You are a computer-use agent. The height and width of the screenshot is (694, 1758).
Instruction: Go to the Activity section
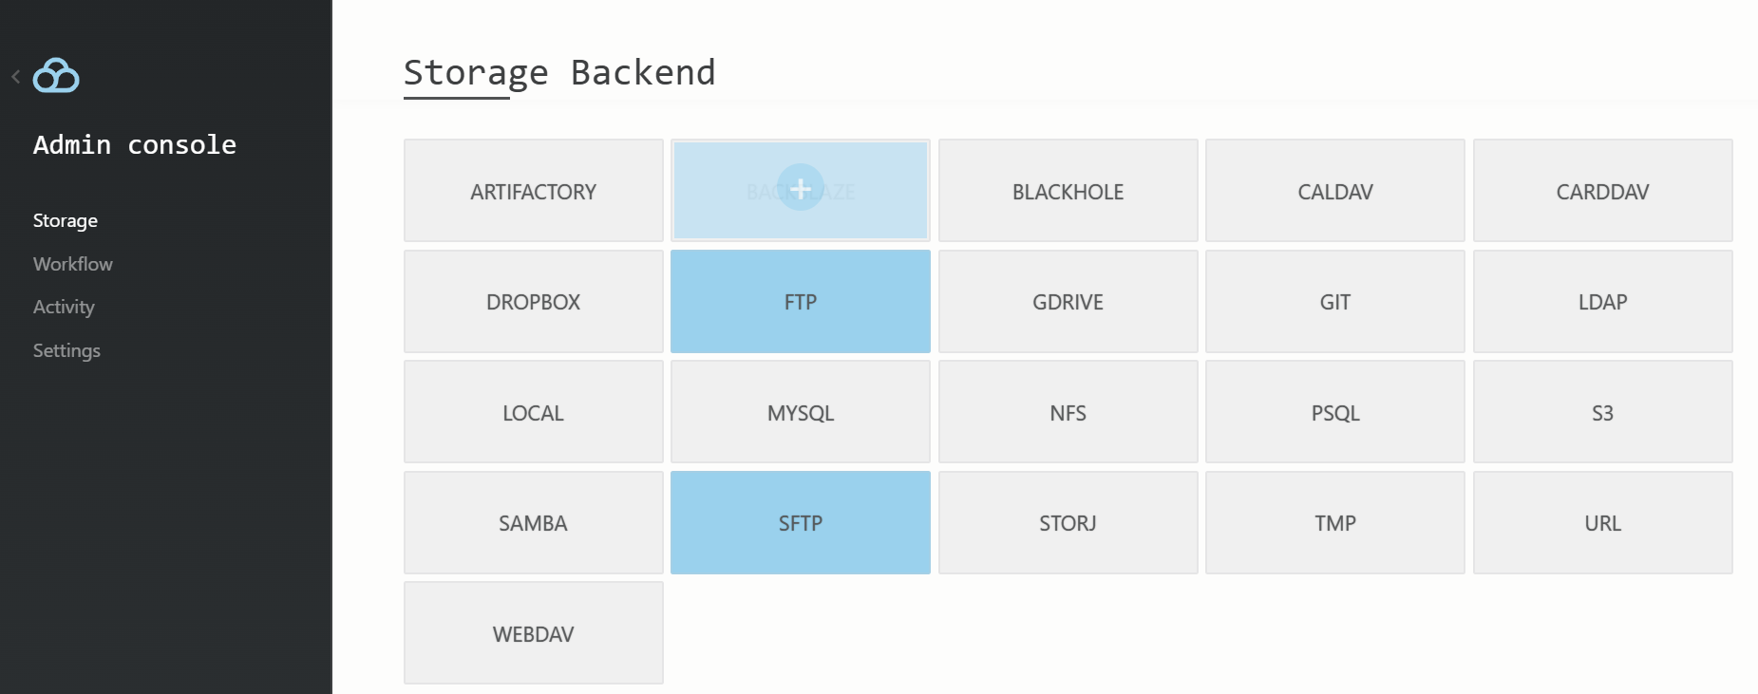[x=64, y=307]
